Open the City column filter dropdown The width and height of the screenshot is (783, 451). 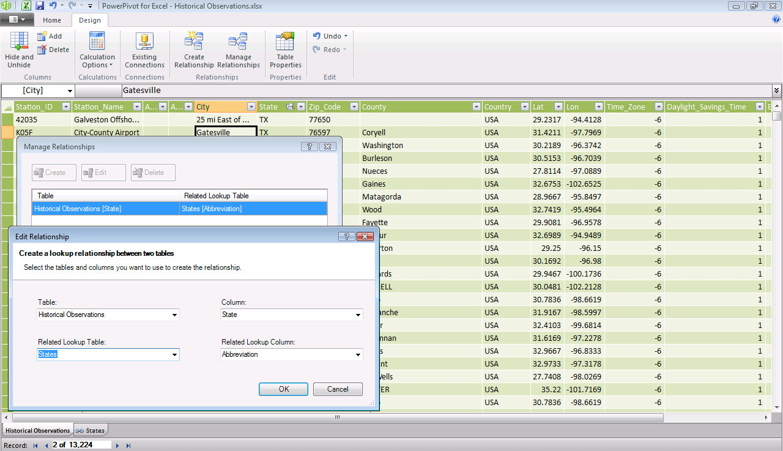(251, 106)
